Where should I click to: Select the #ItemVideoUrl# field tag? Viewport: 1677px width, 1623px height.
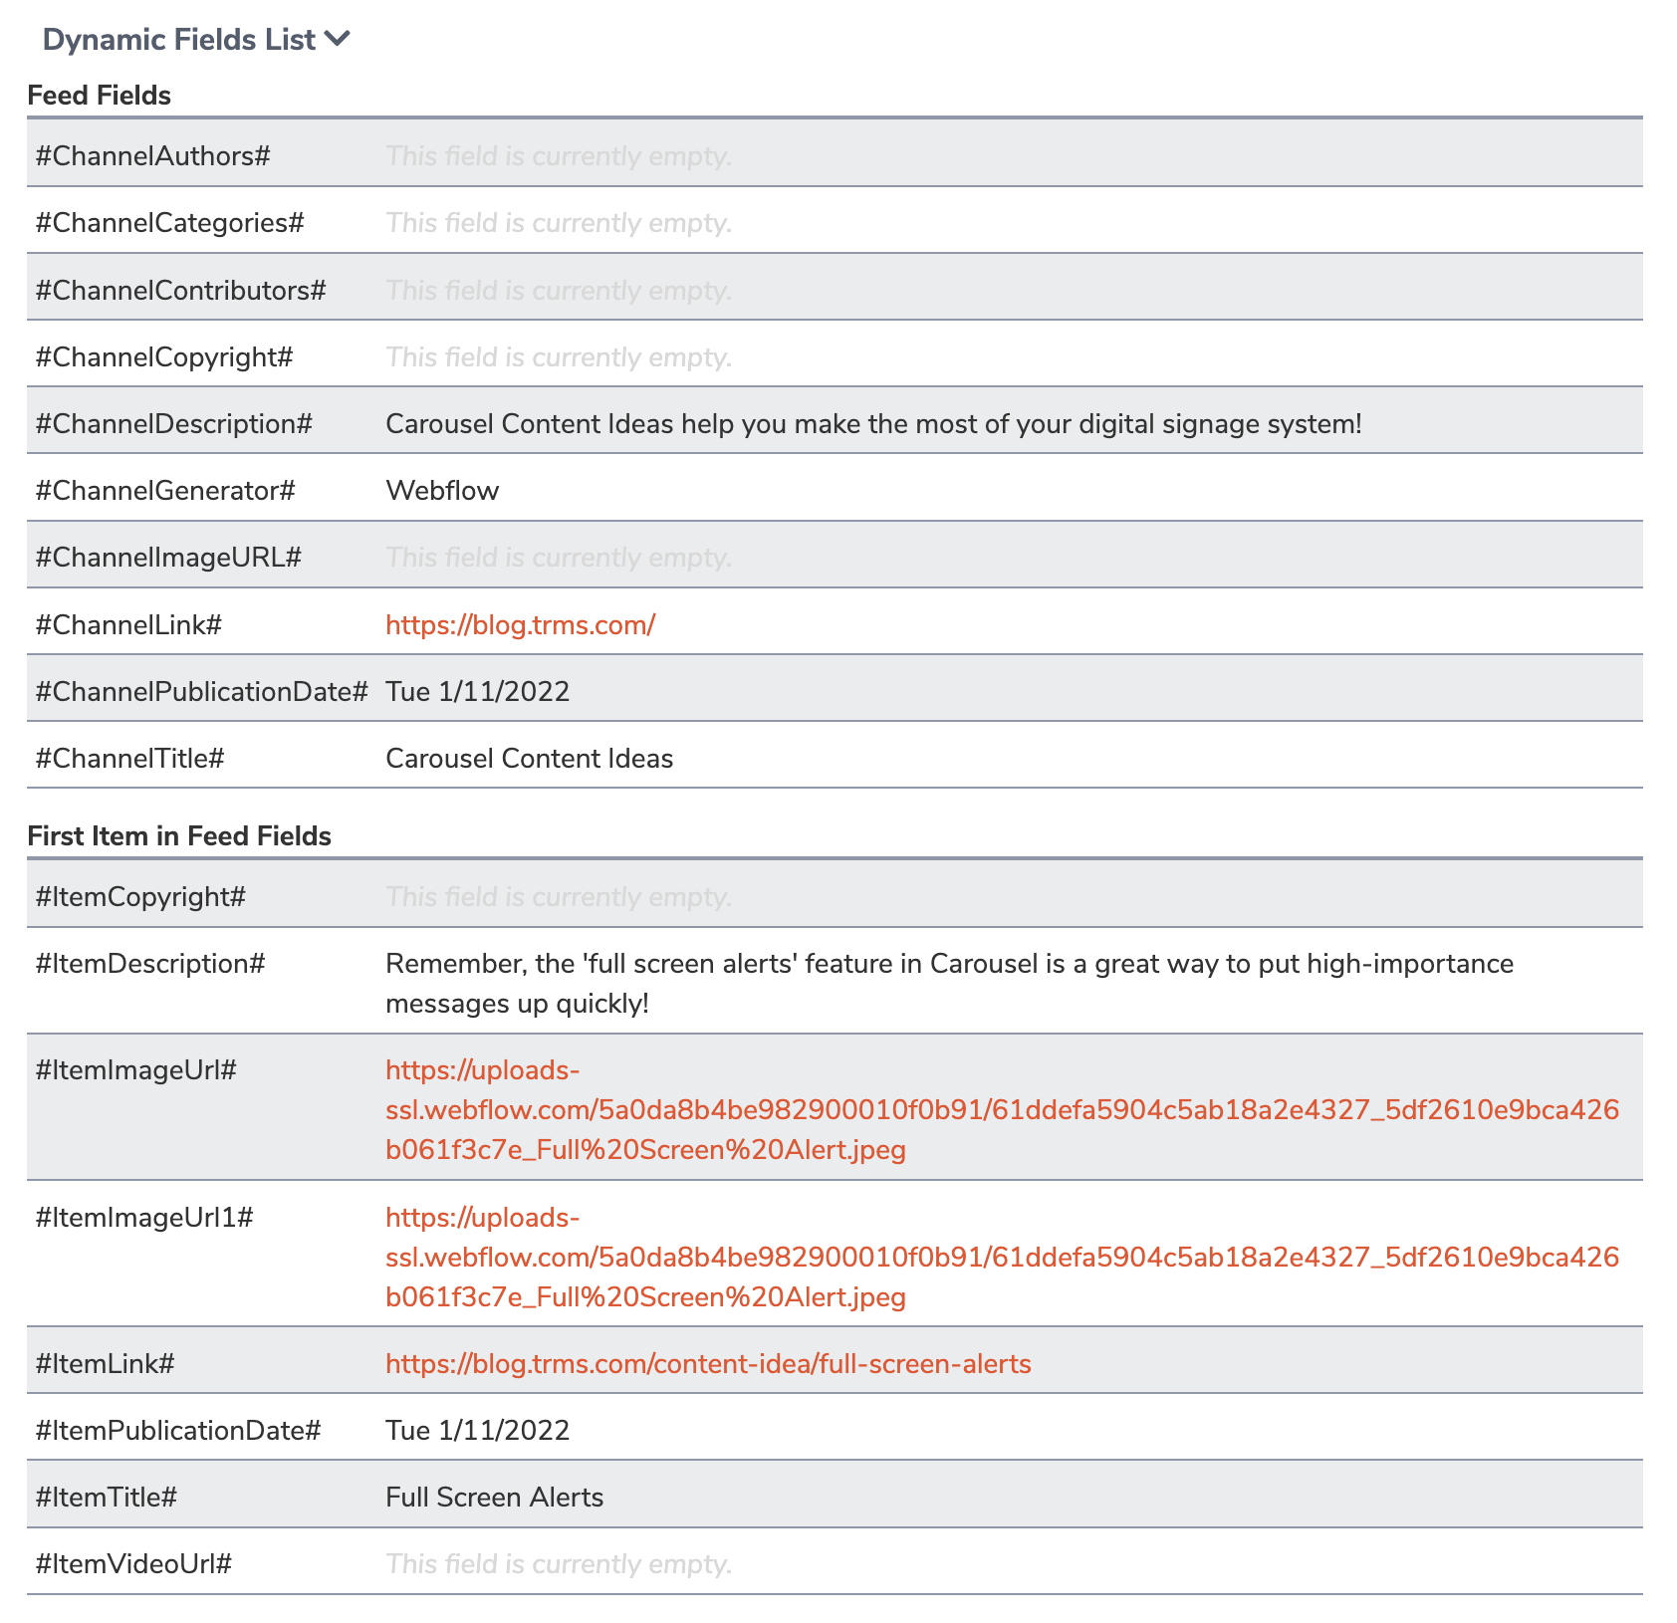(x=133, y=1564)
